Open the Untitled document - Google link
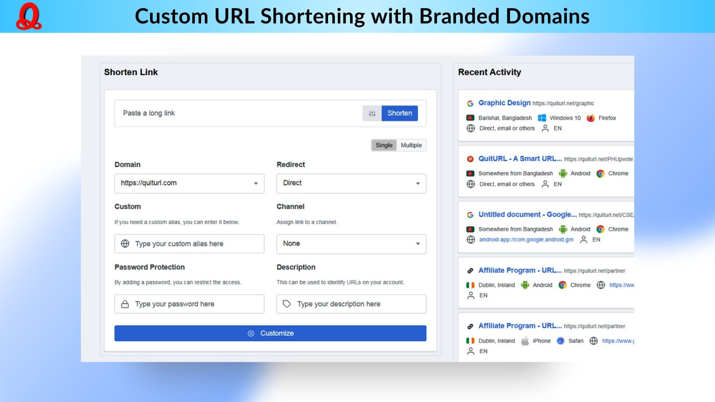 [527, 214]
